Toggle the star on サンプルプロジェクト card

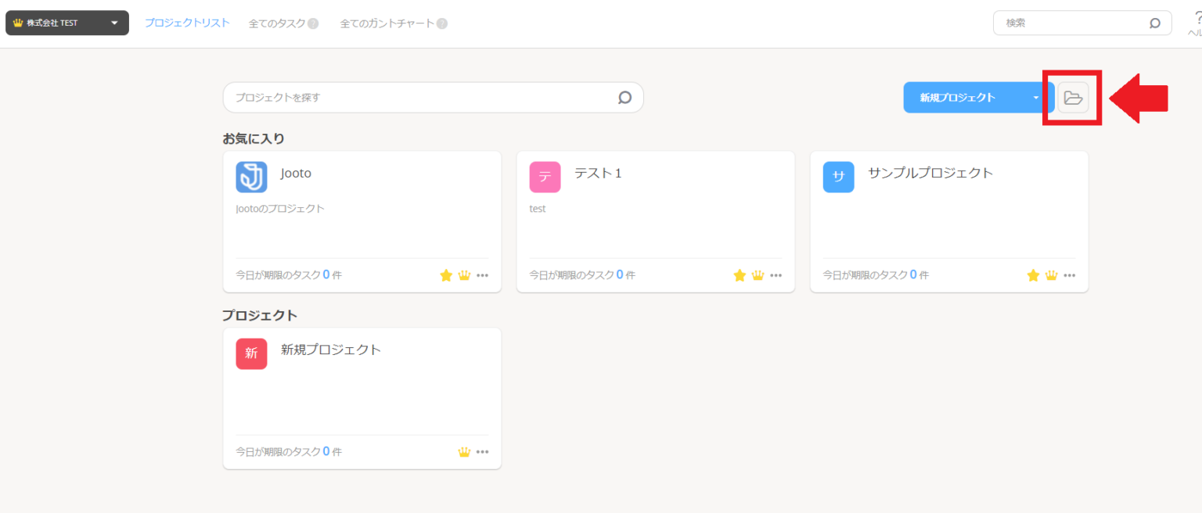(1032, 275)
